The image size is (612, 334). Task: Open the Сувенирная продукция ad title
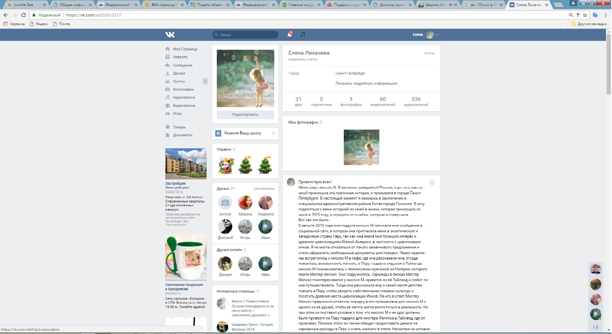pyautogui.click(x=184, y=287)
